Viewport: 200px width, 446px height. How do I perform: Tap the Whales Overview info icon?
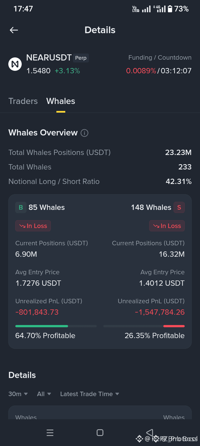coord(84,133)
